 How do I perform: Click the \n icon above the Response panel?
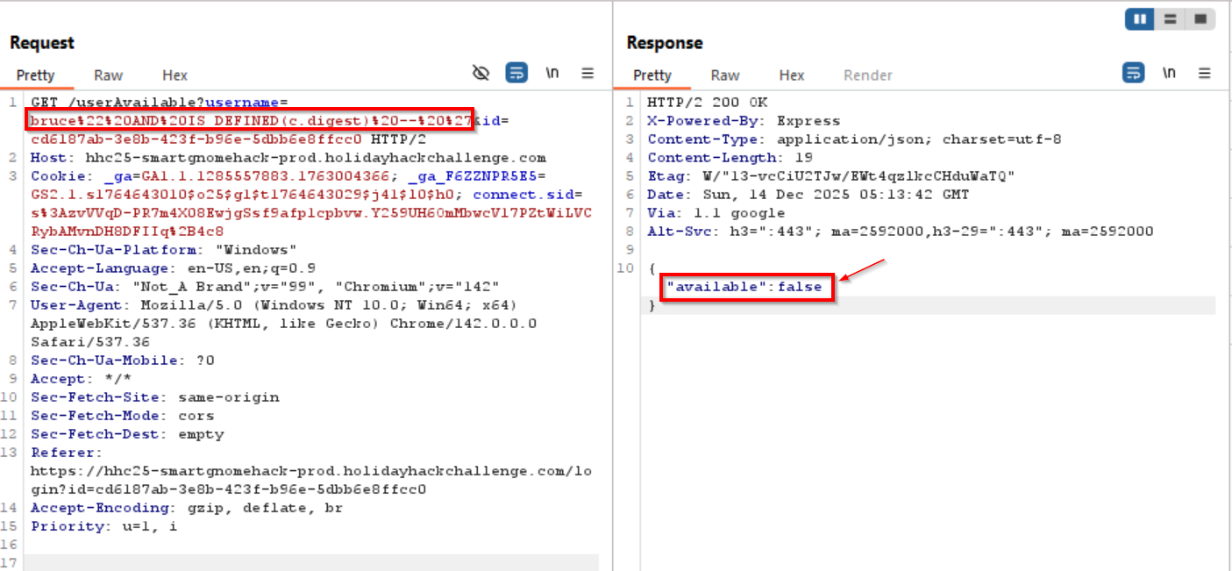(1169, 74)
